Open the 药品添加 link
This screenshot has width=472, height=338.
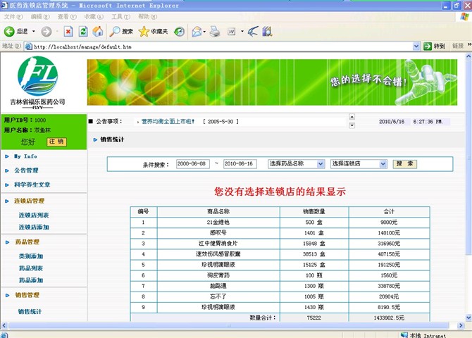tap(31, 280)
